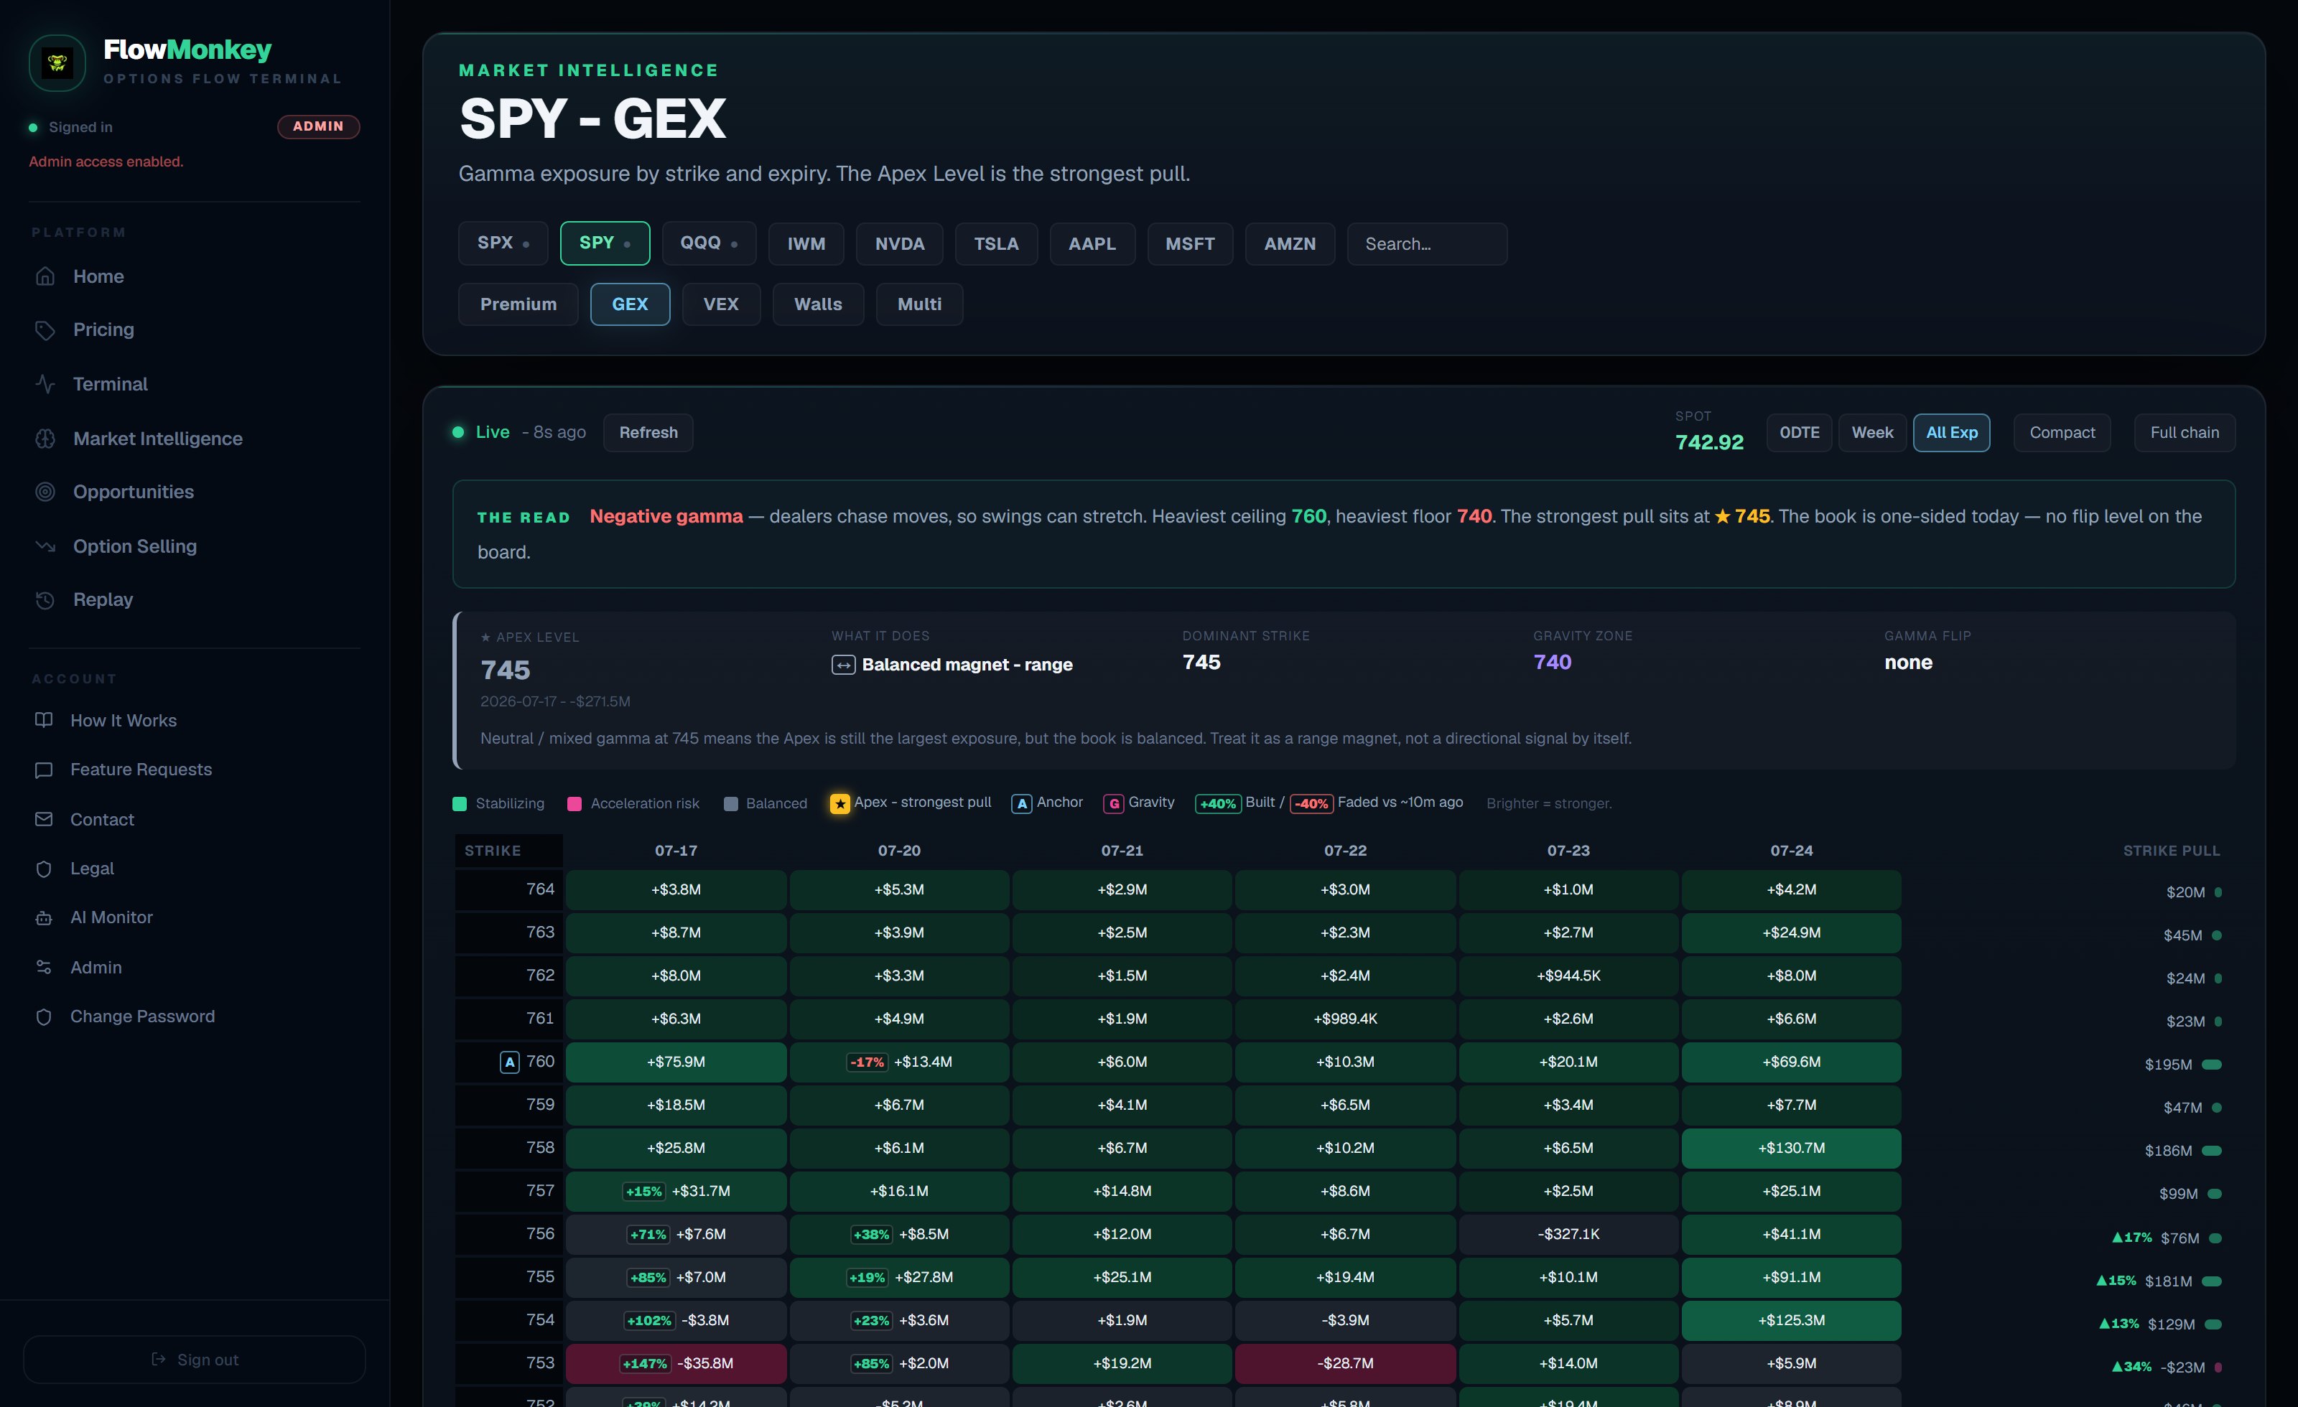Click the Anchor A legend icon

1021,804
